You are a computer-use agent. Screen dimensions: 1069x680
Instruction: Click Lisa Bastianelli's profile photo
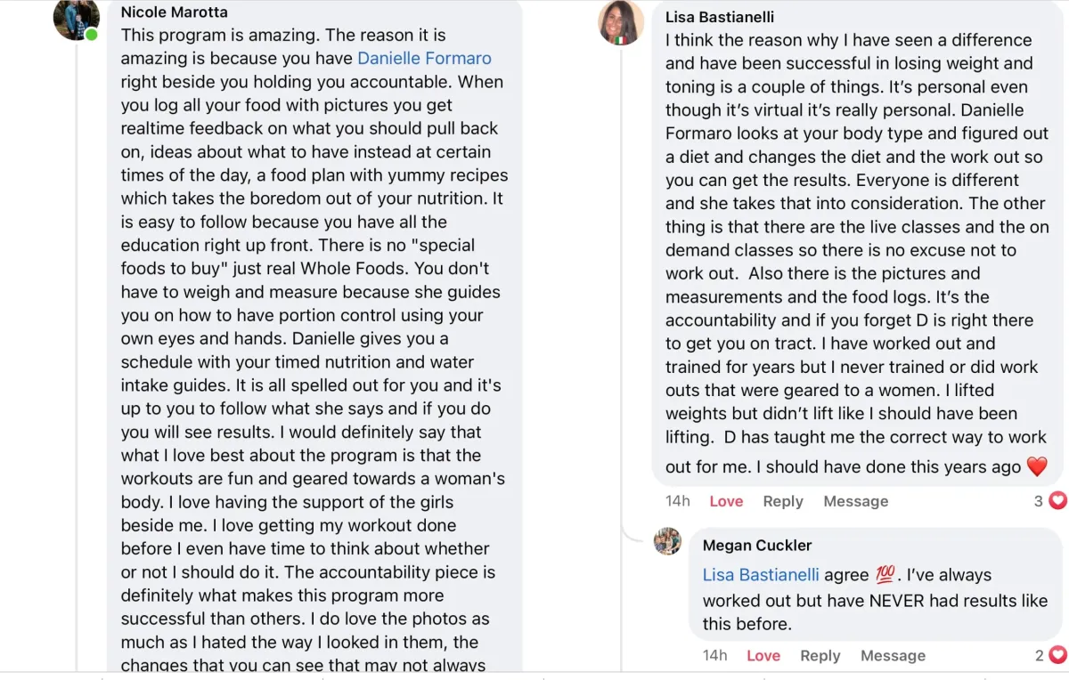(621, 23)
